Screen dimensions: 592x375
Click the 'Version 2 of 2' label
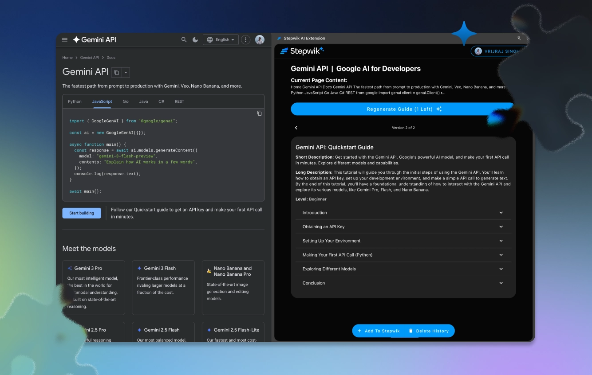[x=403, y=128]
